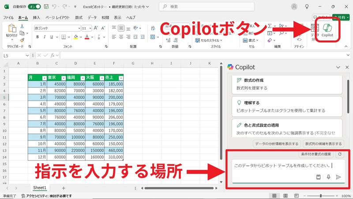Click the 数式の作成 suggestion card

pyautogui.click(x=287, y=84)
